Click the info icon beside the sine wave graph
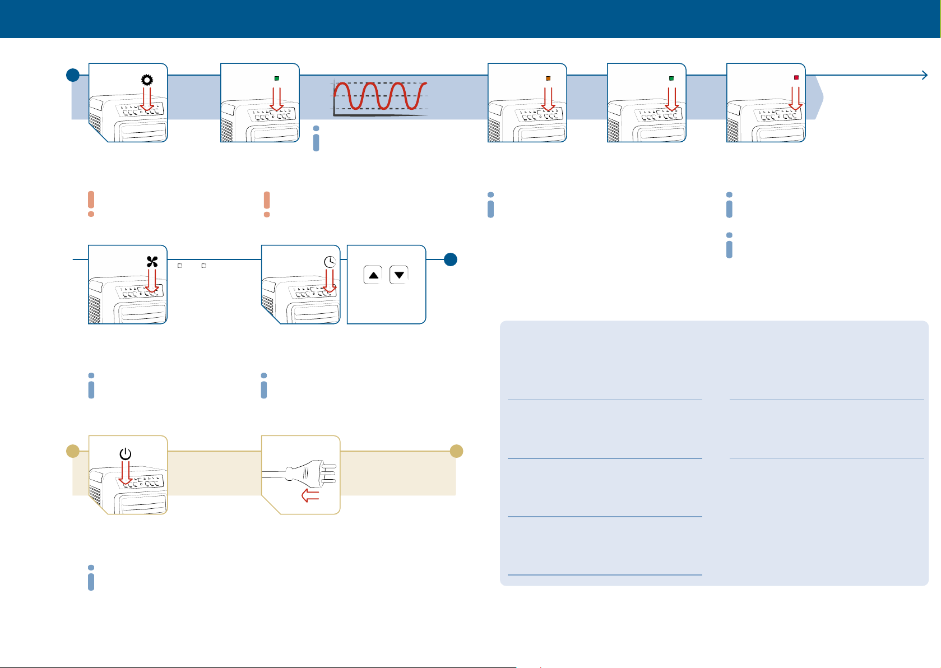The image size is (941, 668). [x=316, y=138]
